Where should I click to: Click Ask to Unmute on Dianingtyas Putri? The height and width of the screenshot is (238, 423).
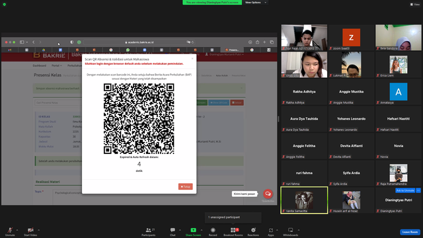tap(405, 190)
